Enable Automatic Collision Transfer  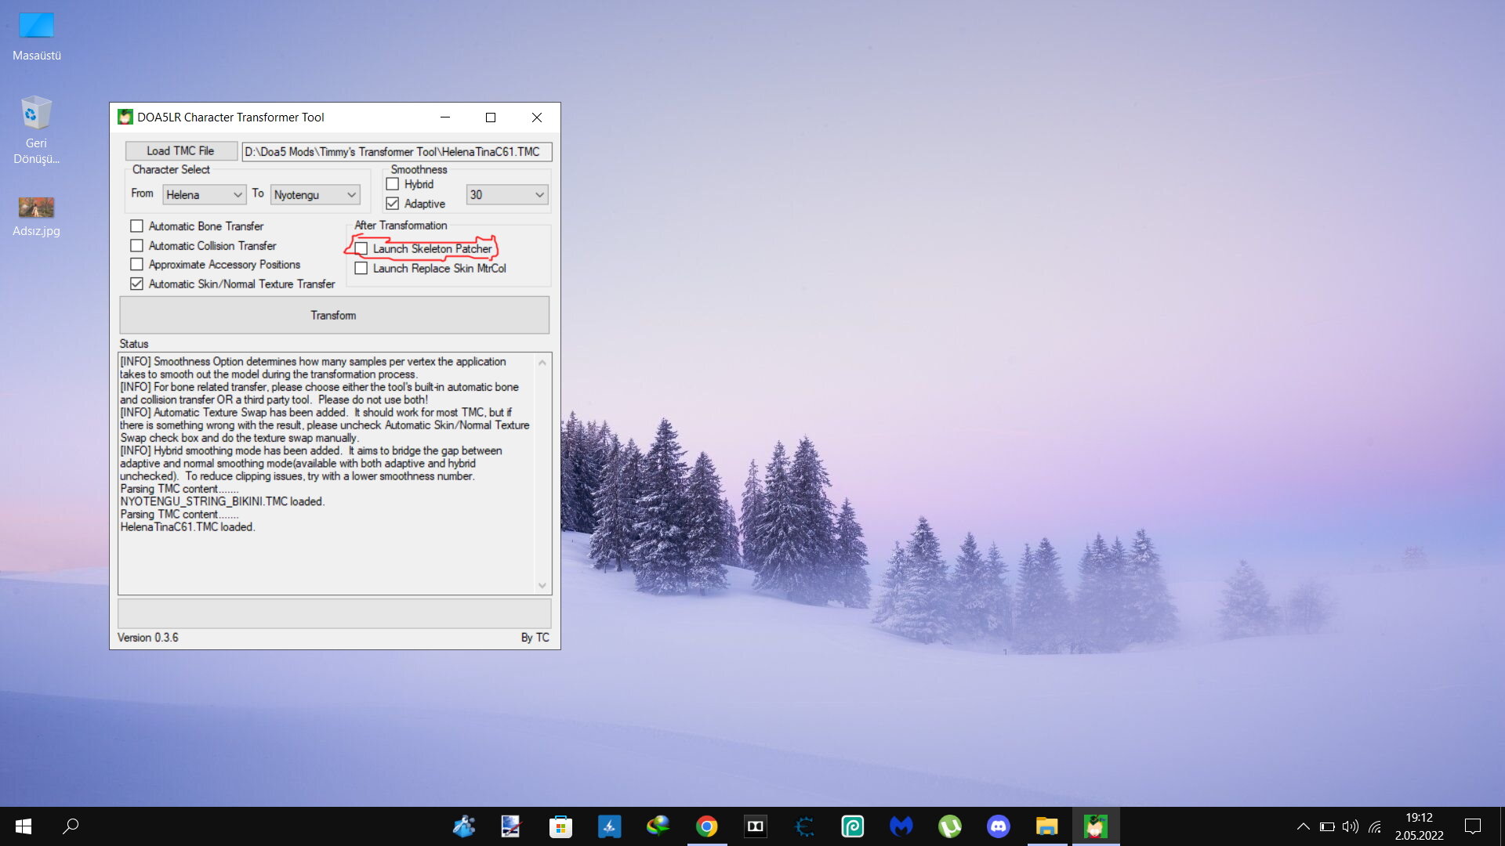point(137,246)
